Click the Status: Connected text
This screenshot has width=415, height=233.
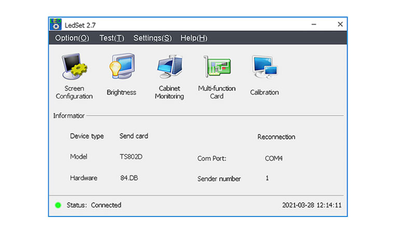pos(94,205)
